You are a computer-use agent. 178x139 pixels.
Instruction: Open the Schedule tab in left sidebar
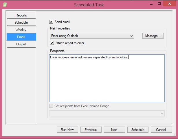point(21,23)
